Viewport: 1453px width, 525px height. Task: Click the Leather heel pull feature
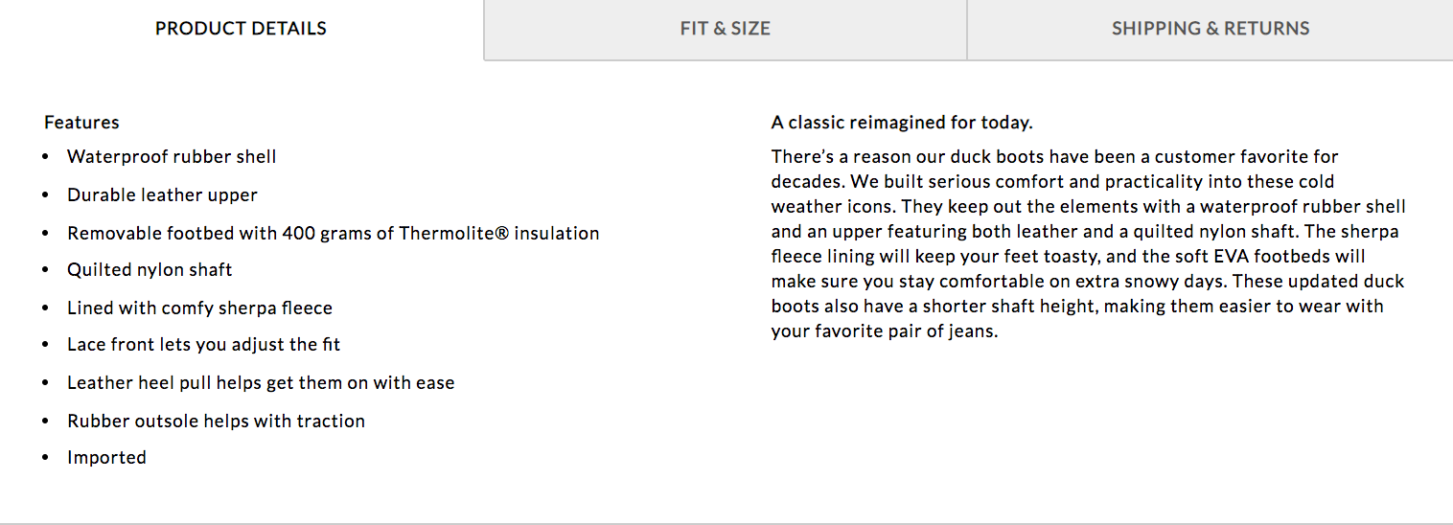point(261,383)
